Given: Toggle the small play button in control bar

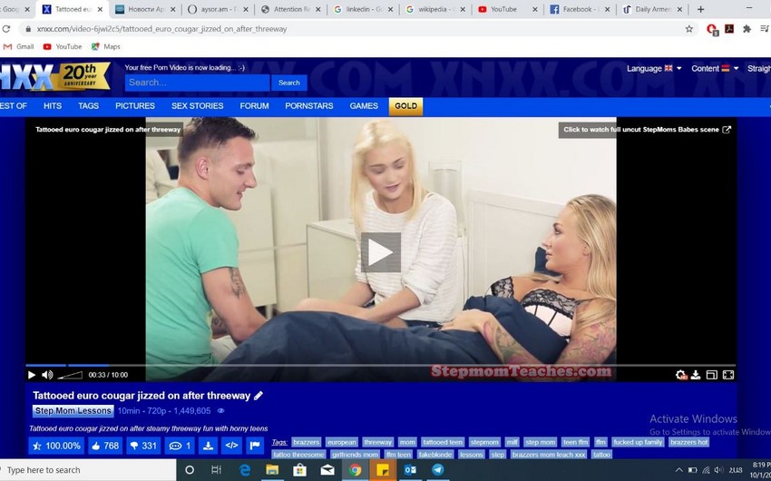Looking at the screenshot, I should click(32, 375).
